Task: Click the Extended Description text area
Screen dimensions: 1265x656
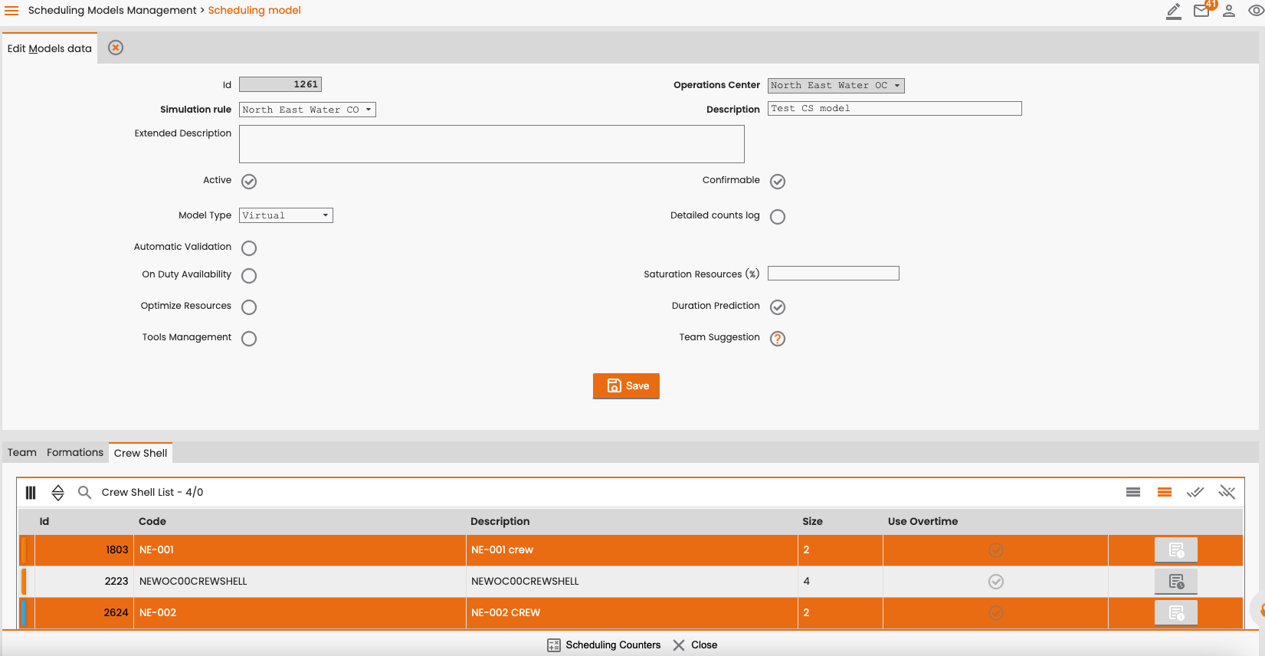Action: (x=492, y=144)
